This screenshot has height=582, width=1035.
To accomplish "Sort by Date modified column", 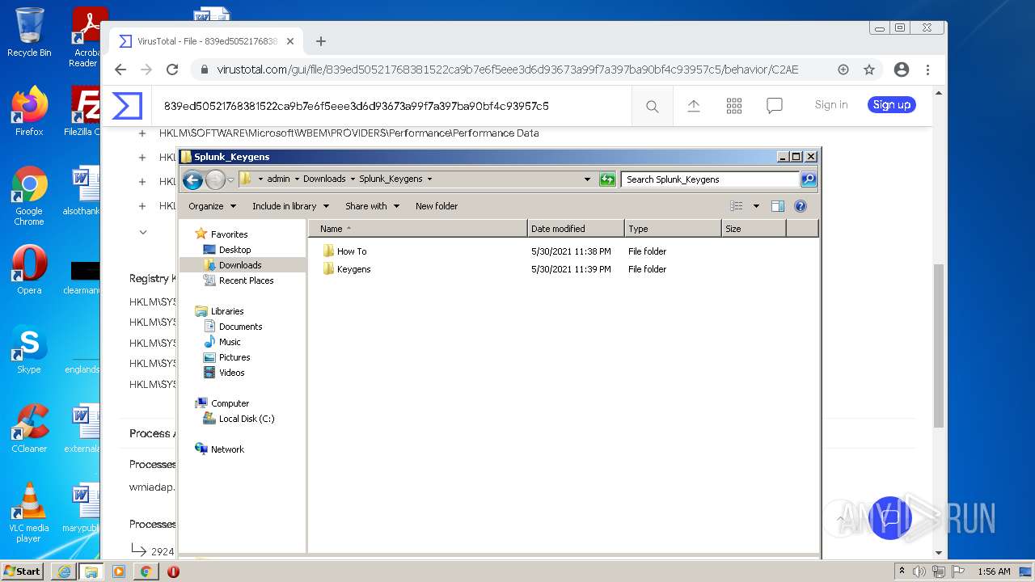I will click(576, 229).
